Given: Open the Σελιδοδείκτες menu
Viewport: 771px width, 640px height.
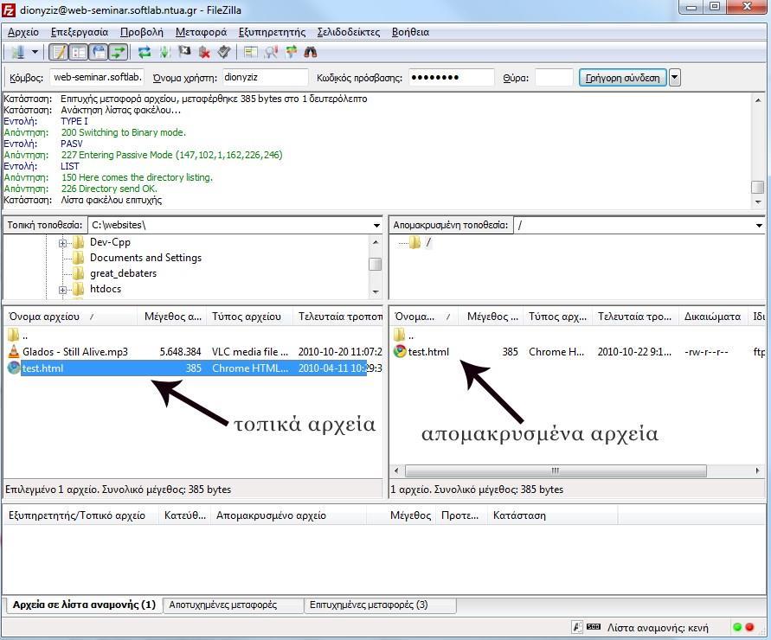Looking at the screenshot, I should [349, 32].
